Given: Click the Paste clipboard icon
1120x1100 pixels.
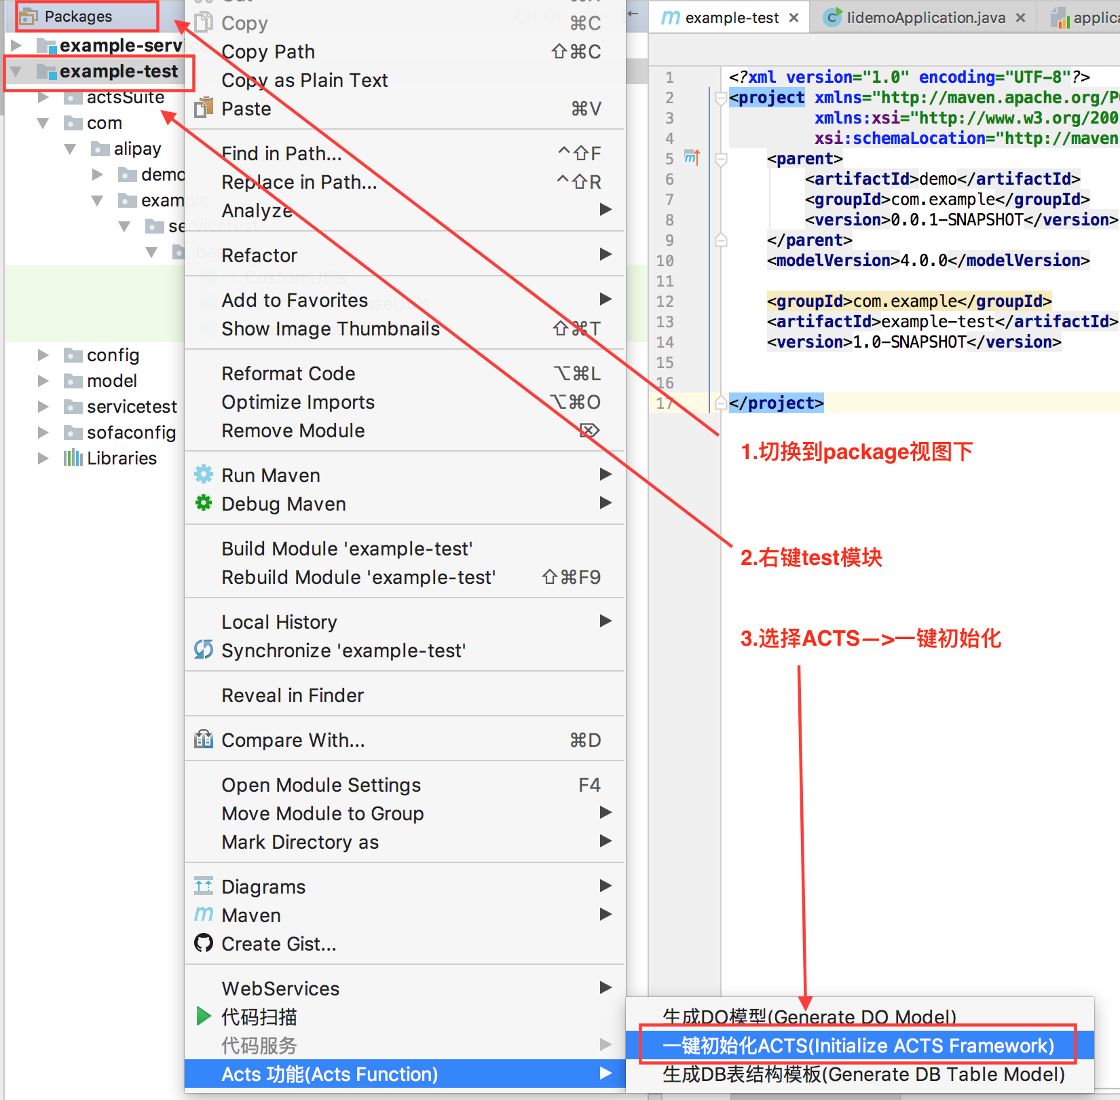Looking at the screenshot, I should coord(203,108).
